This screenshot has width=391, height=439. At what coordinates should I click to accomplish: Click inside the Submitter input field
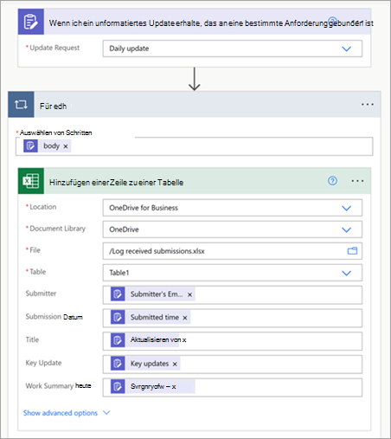click(233, 295)
